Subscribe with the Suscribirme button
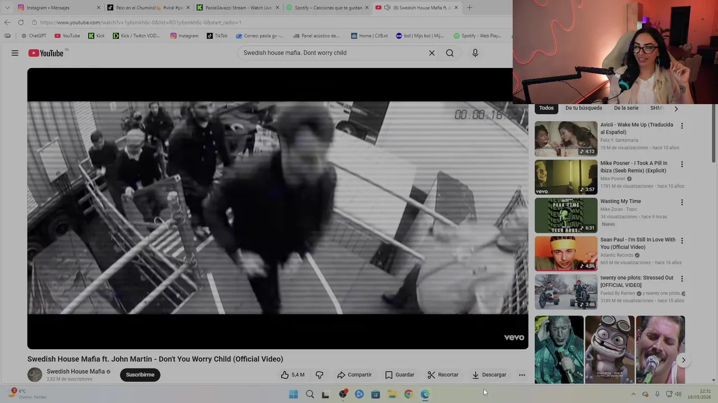718x403 pixels. pyautogui.click(x=140, y=375)
